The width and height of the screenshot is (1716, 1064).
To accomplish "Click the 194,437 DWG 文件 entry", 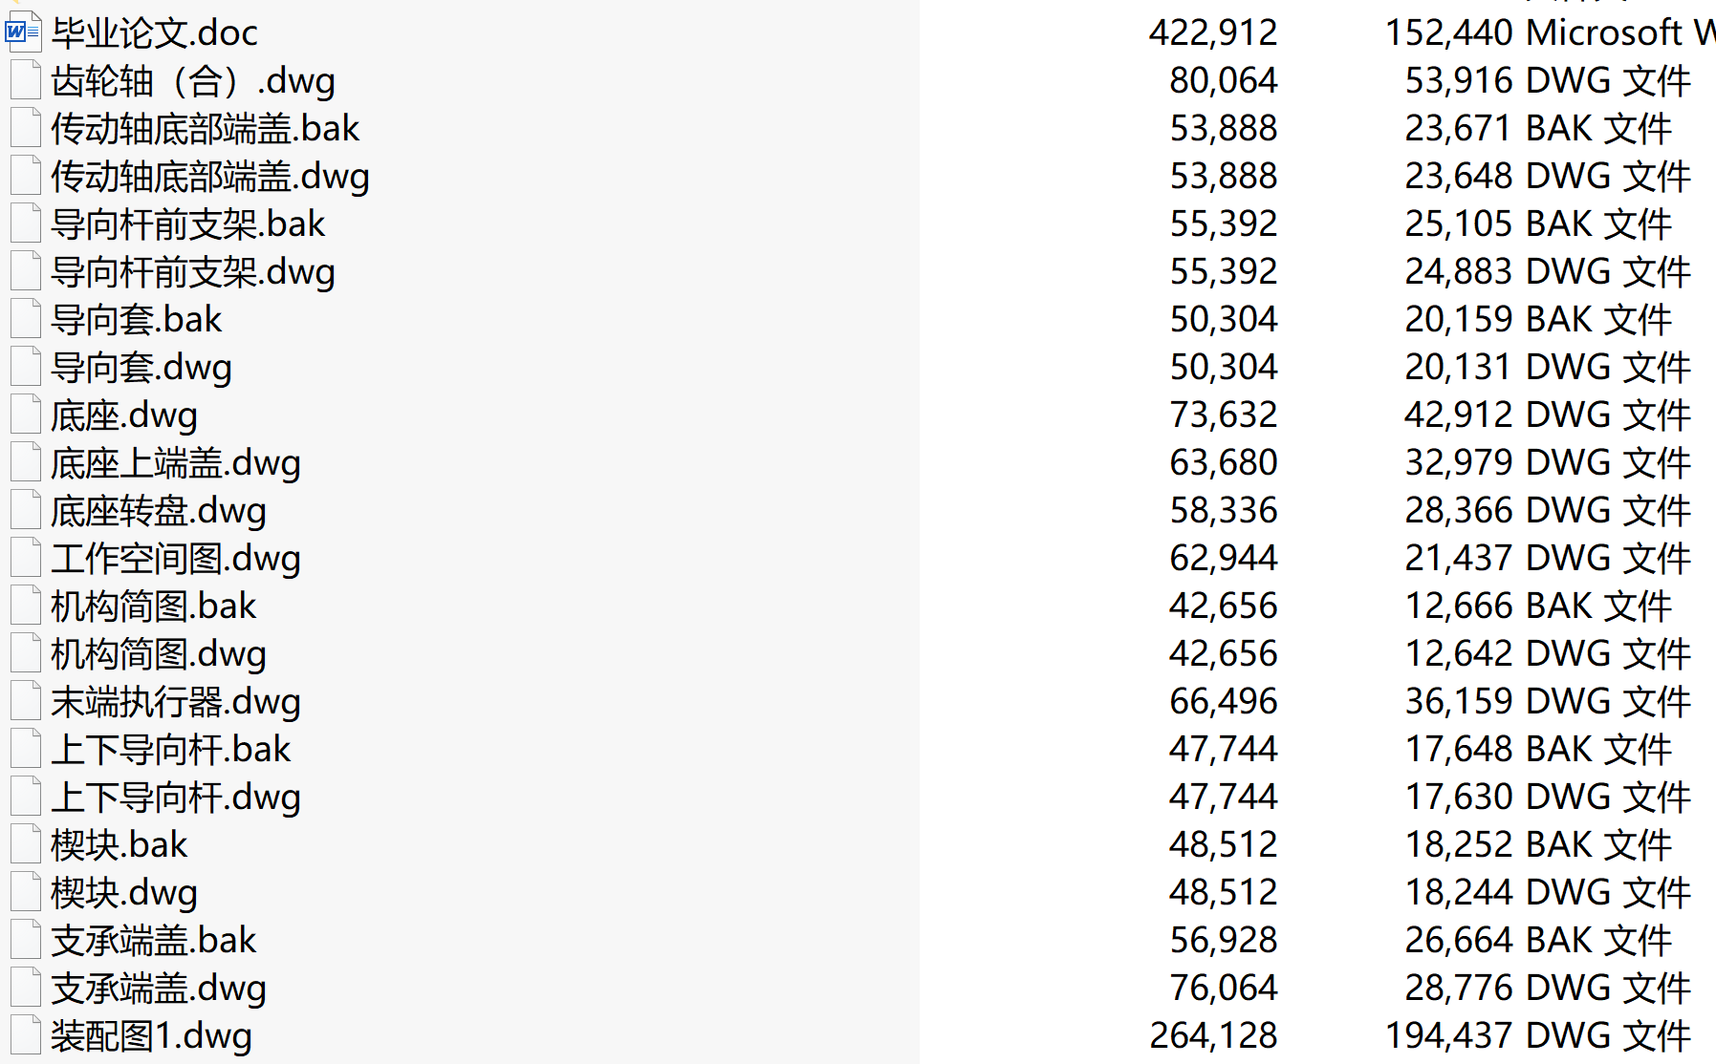I will [1538, 1035].
